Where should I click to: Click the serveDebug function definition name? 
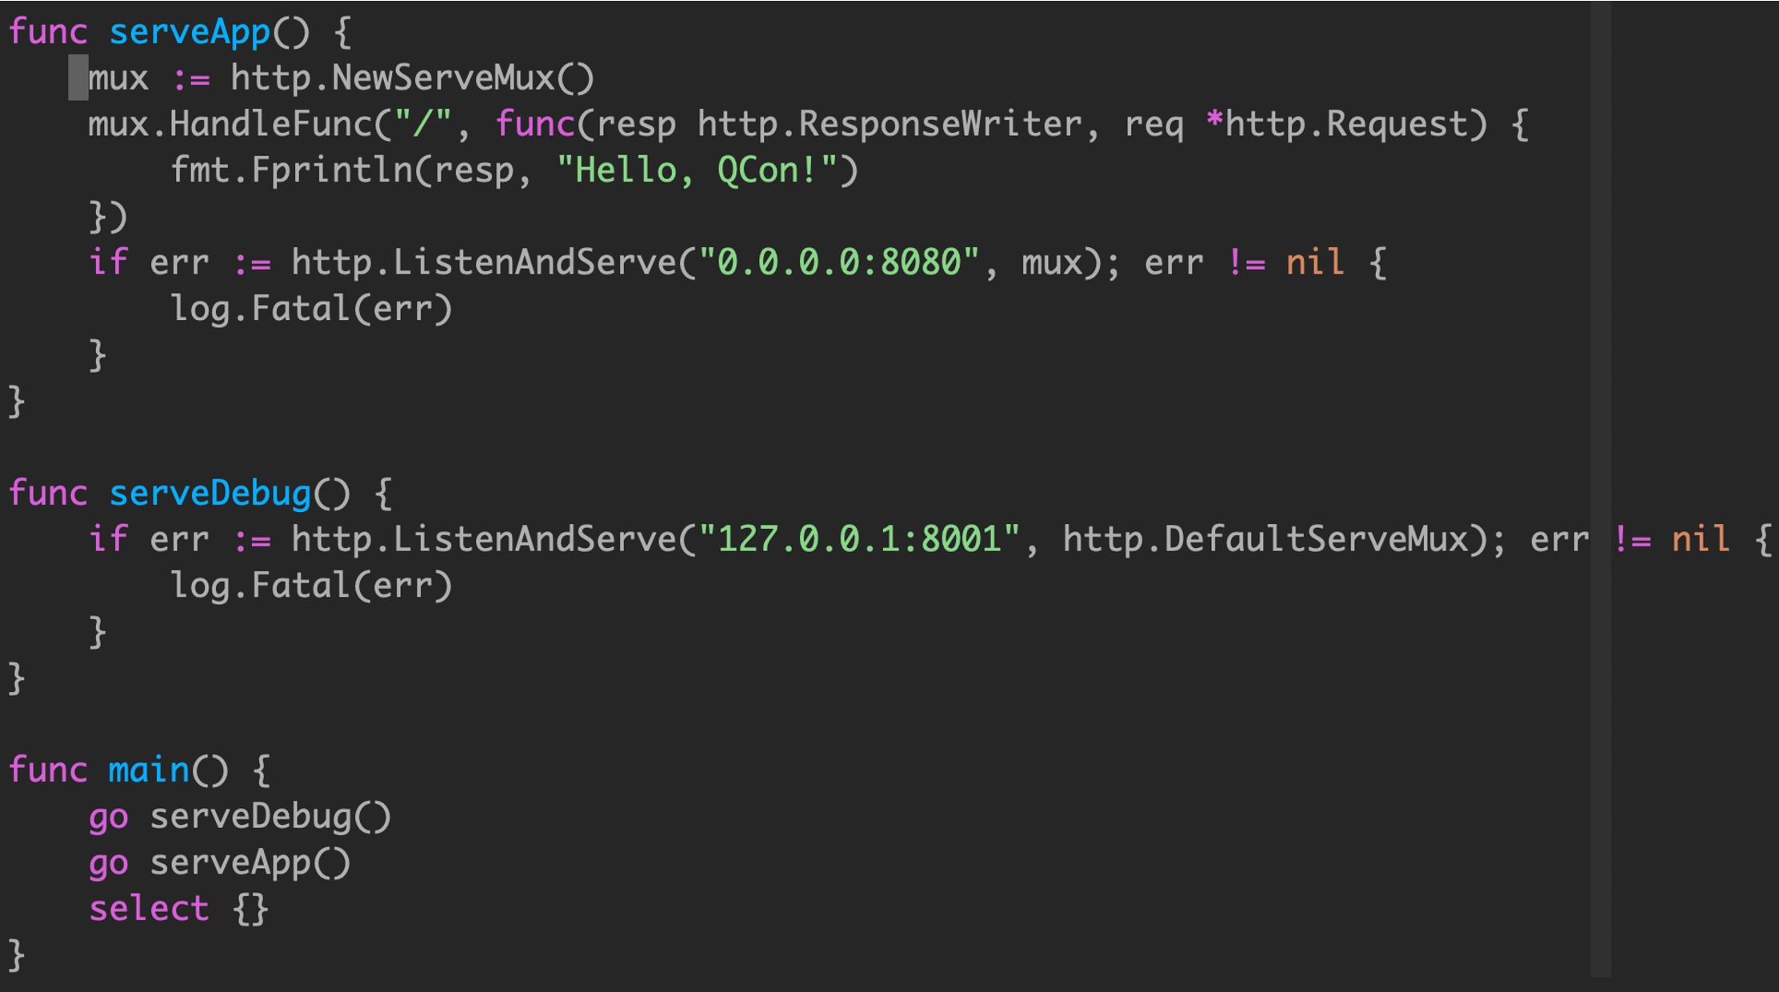point(210,494)
